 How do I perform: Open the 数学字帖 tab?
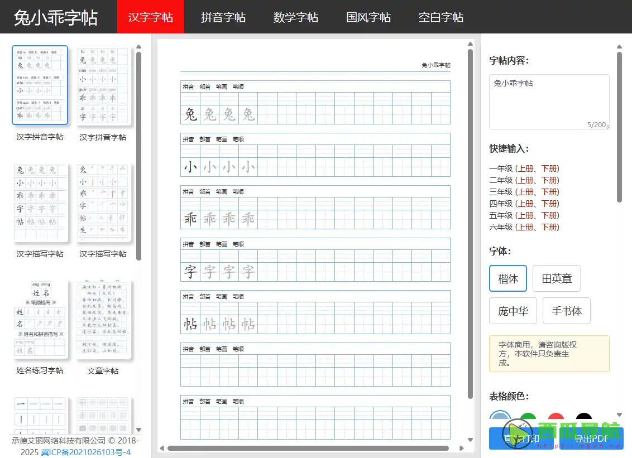(x=295, y=17)
